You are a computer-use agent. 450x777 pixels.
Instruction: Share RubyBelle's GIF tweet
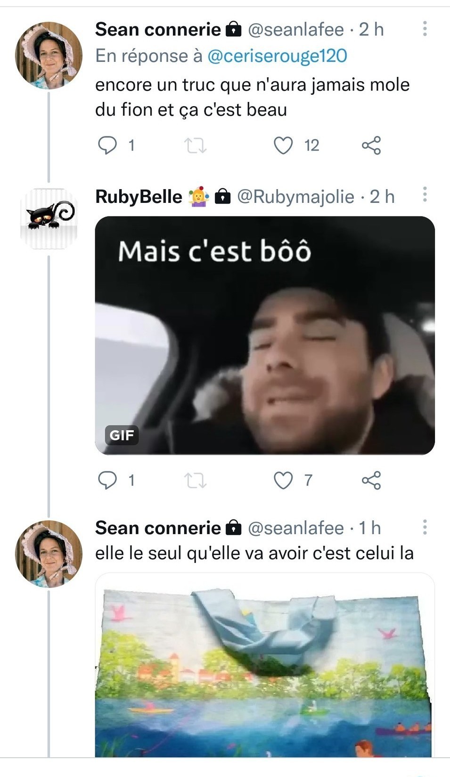371,480
